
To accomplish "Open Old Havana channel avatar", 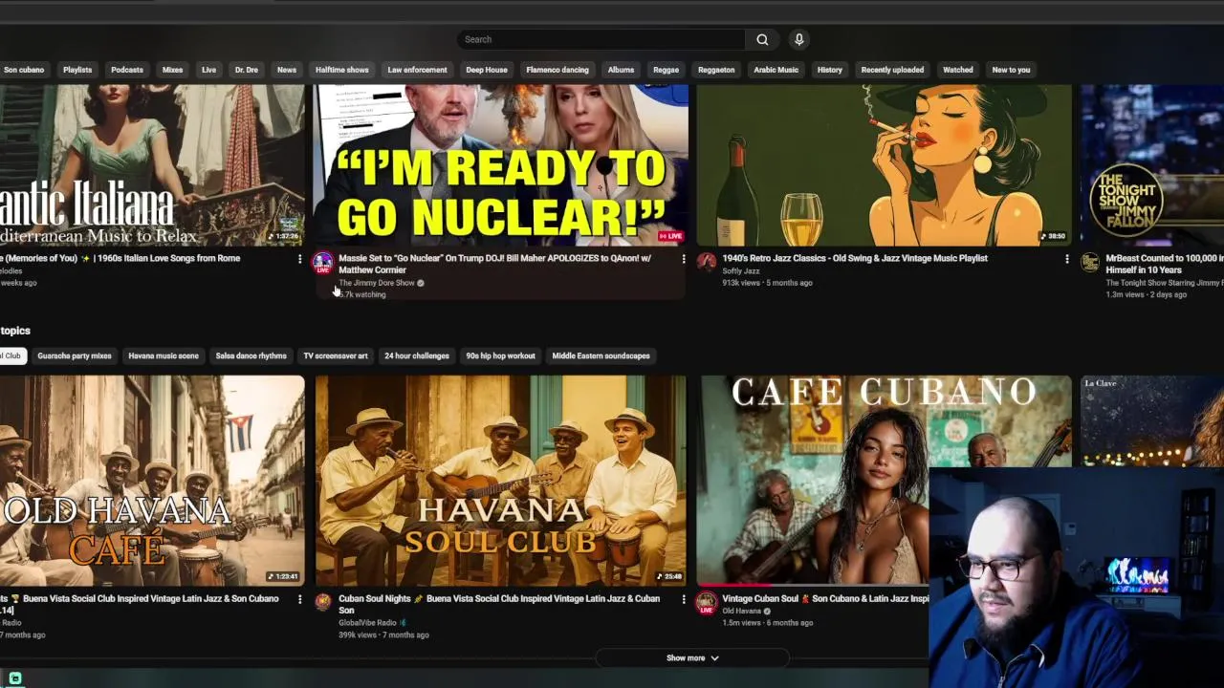I will click(707, 602).
